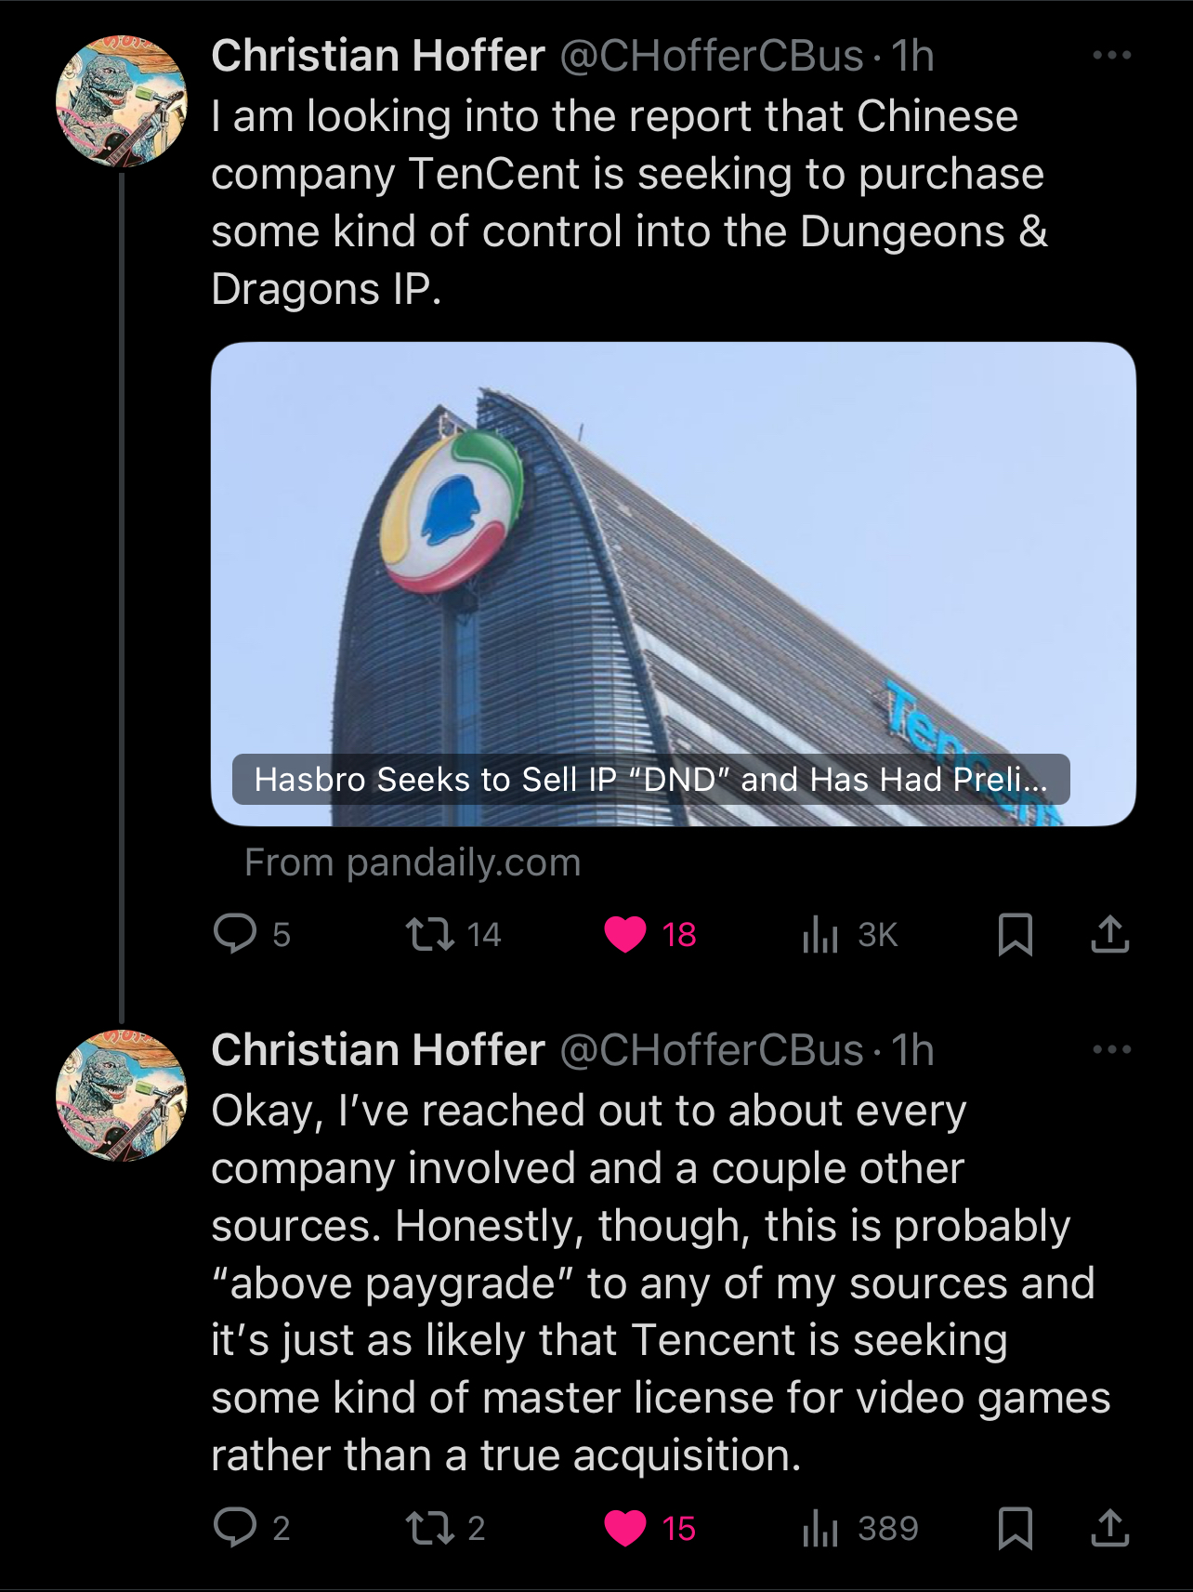Visit the pandaily.com source link
The image size is (1193, 1592).
click(413, 862)
